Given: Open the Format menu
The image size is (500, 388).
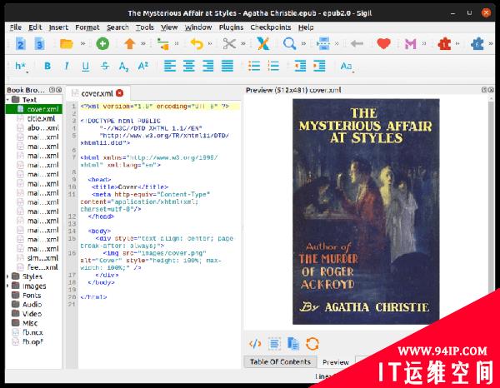Looking at the screenshot, I should click(87, 27).
